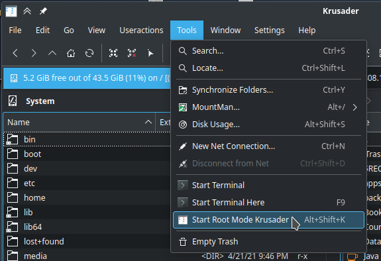Image resolution: width=381 pixels, height=261 pixels.
Task: Open the Useractions menu
Action: point(141,30)
